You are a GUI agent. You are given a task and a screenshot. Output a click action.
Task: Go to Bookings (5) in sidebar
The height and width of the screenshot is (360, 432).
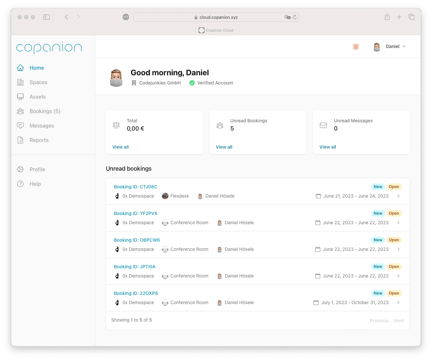(45, 111)
